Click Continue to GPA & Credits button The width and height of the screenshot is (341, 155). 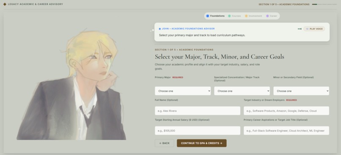[202, 143]
